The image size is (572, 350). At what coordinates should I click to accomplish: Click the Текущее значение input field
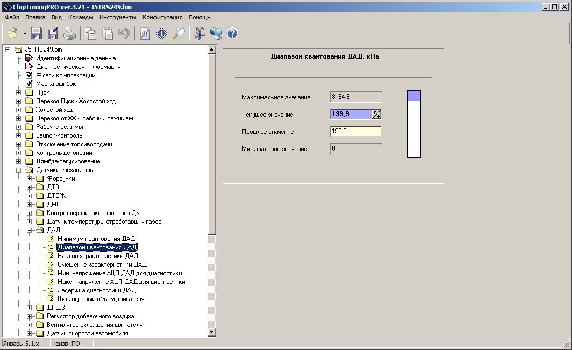click(x=351, y=114)
